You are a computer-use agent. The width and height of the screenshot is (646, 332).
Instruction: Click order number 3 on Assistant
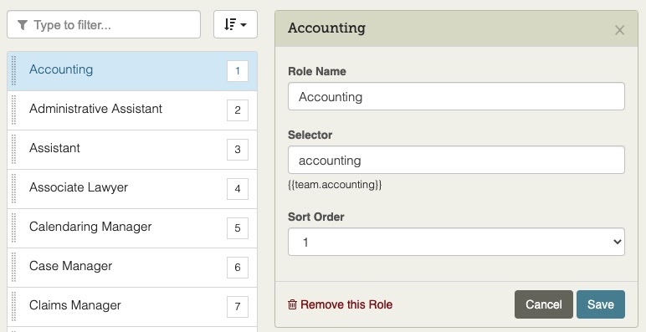pyautogui.click(x=238, y=150)
